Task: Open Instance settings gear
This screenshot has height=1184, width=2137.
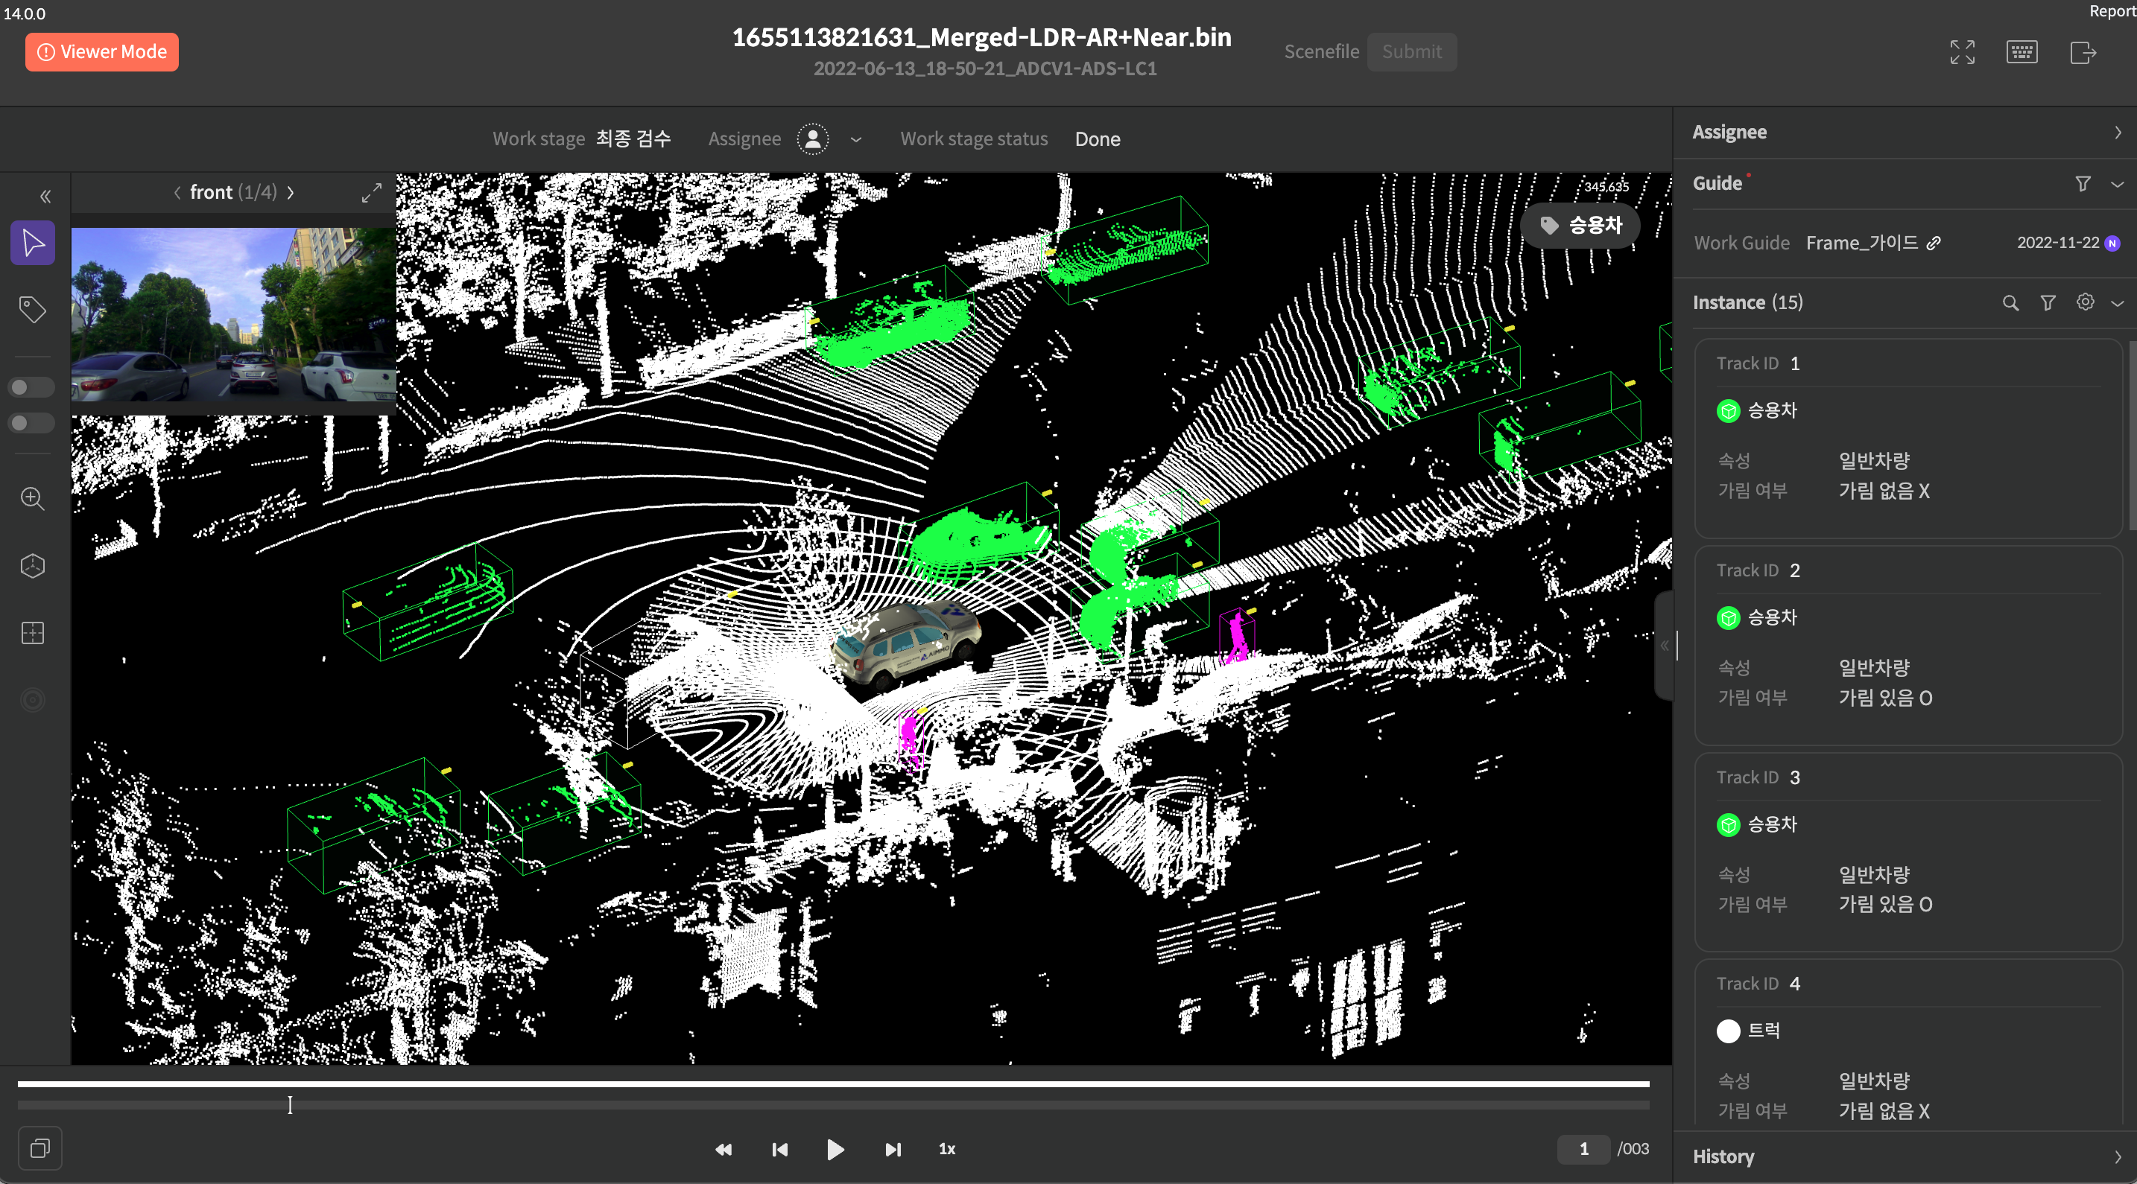Action: tap(2085, 302)
